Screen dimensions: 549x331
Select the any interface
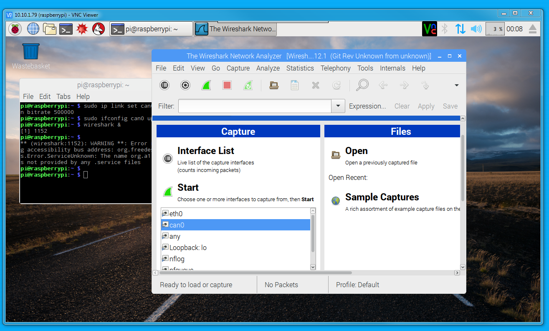[235, 236]
